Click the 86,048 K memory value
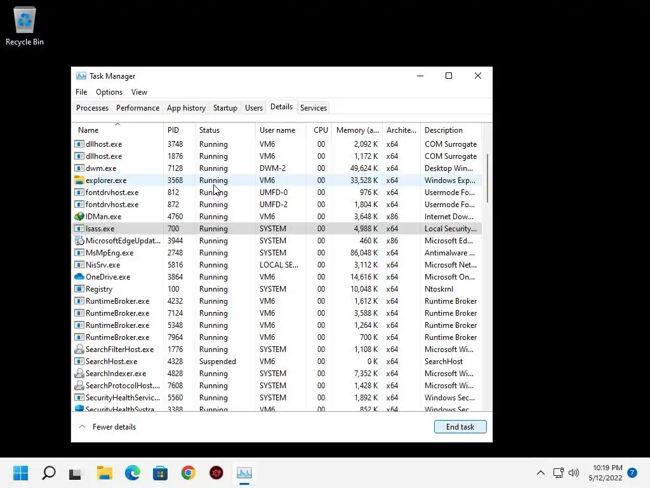 pyautogui.click(x=364, y=252)
